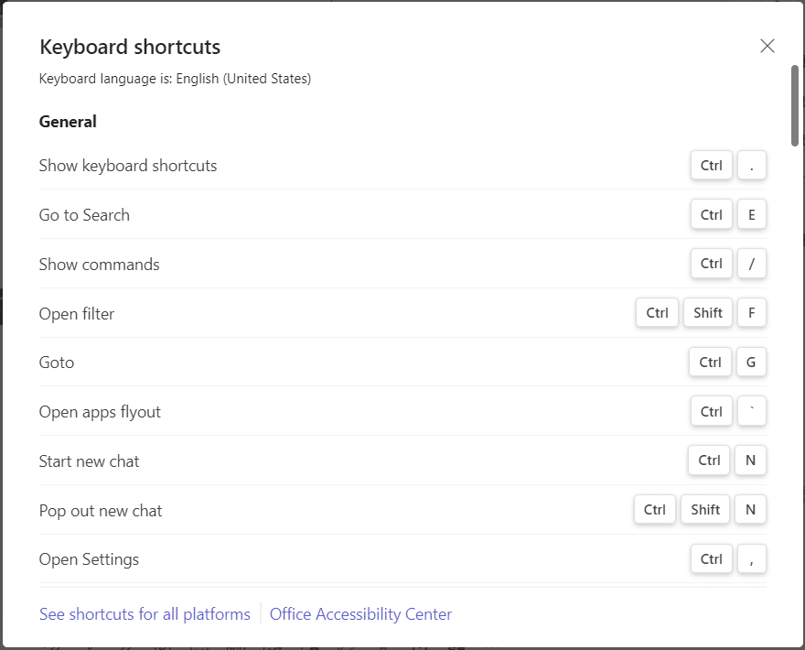Click 'Open Settings' row label
The image size is (805, 650).
pyautogui.click(x=89, y=559)
